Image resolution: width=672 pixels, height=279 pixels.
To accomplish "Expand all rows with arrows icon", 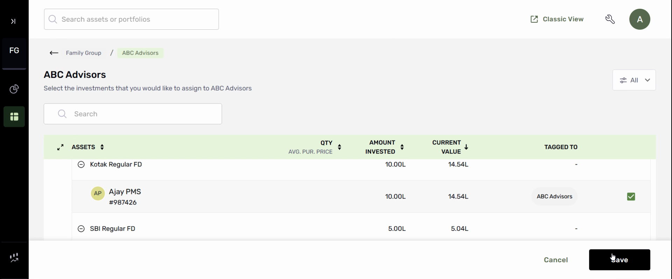I will click(61, 147).
